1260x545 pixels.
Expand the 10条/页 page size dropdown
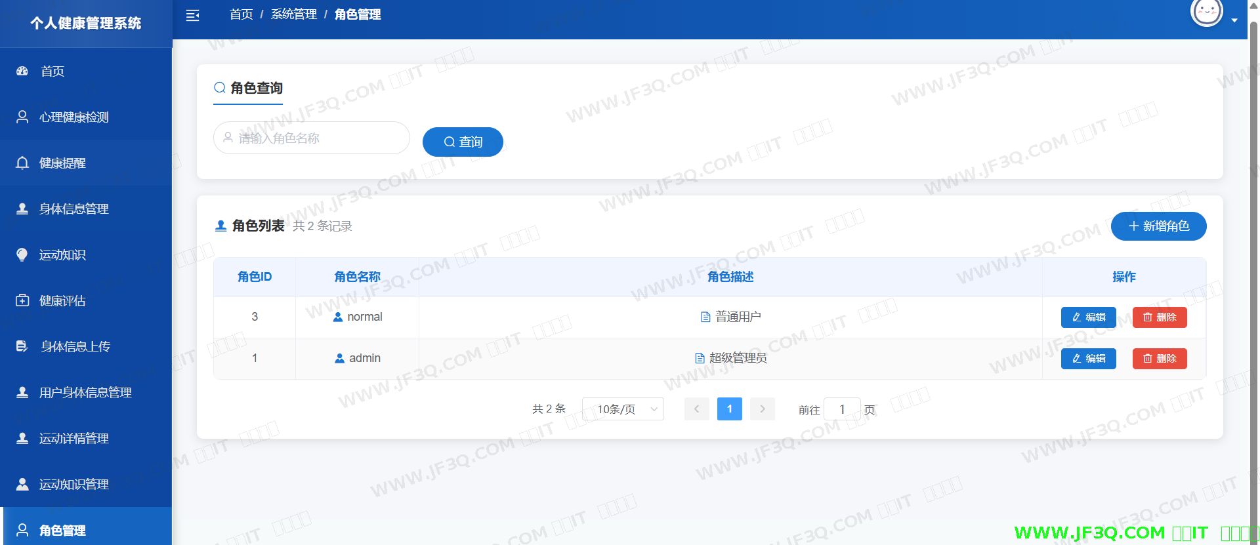click(623, 409)
